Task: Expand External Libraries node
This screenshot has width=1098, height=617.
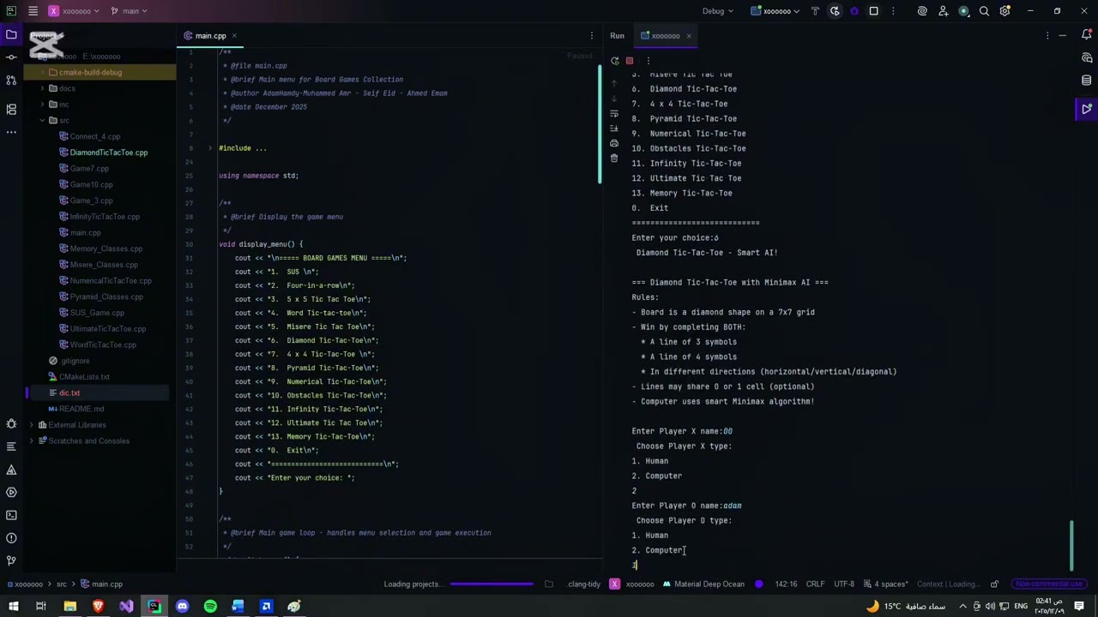Action: coord(32,425)
